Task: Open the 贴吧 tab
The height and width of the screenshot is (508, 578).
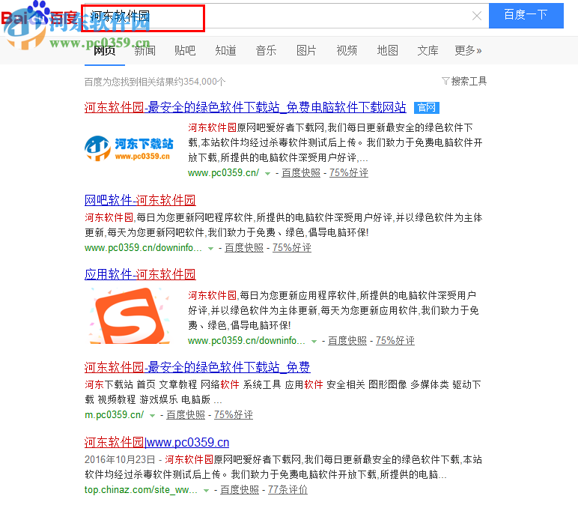Action: tap(185, 50)
